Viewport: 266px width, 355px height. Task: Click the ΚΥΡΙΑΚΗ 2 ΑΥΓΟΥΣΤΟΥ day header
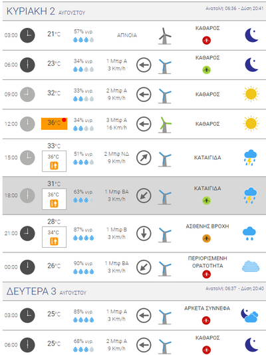pyautogui.click(x=46, y=11)
